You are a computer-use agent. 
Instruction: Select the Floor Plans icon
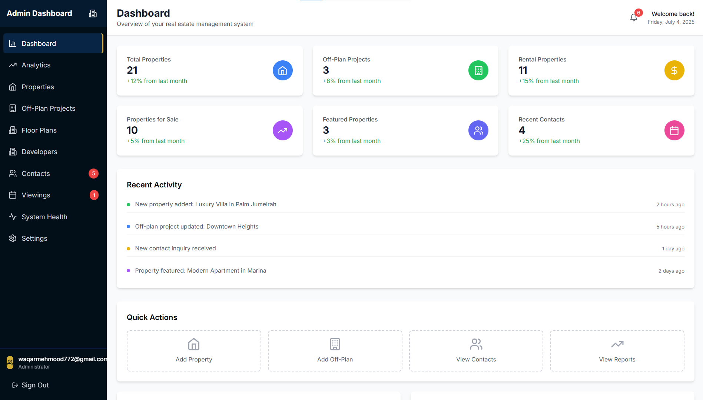tap(13, 130)
